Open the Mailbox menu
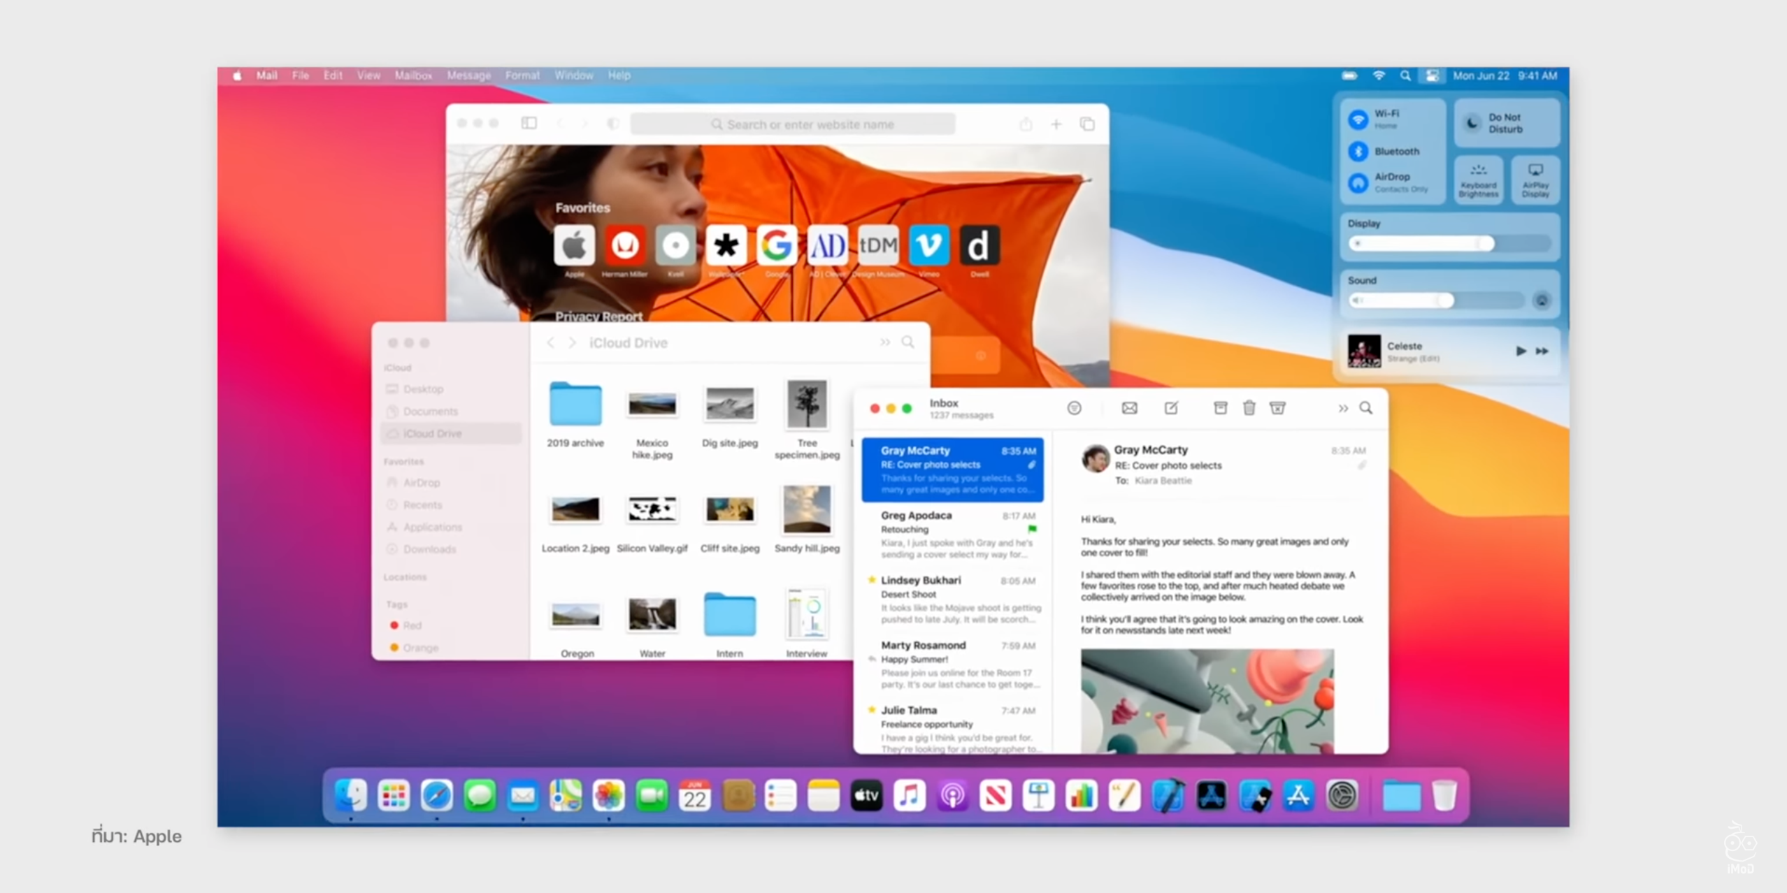This screenshot has width=1787, height=893. coord(413,75)
